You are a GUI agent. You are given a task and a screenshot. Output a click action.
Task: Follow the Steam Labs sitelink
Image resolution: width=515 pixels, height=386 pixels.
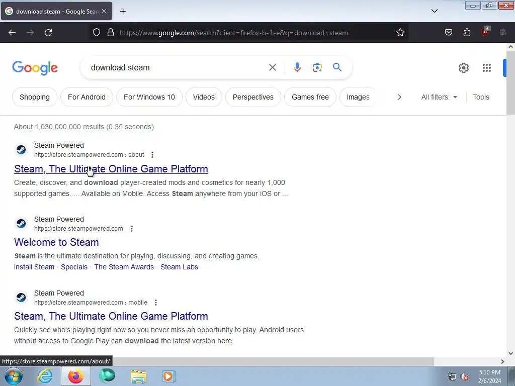pos(180,267)
